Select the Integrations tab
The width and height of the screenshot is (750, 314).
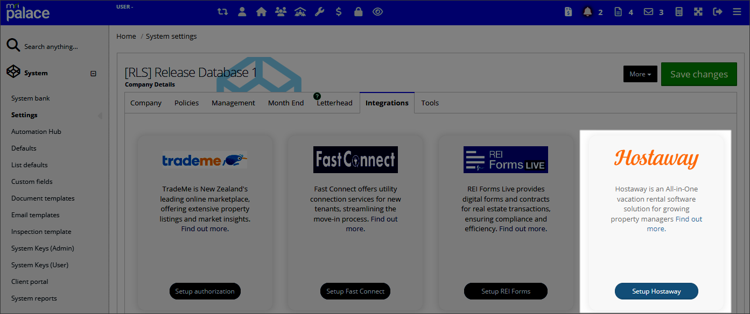click(387, 103)
